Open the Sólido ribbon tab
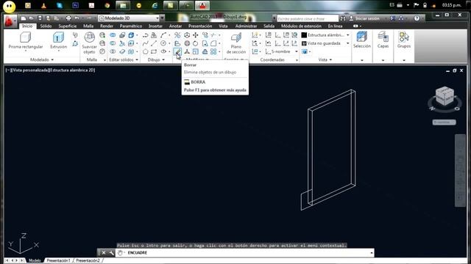This screenshot has height=264, width=471. [46, 26]
